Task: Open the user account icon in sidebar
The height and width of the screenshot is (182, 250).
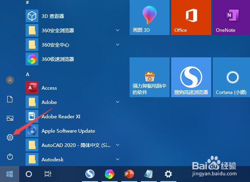Action: [10, 80]
